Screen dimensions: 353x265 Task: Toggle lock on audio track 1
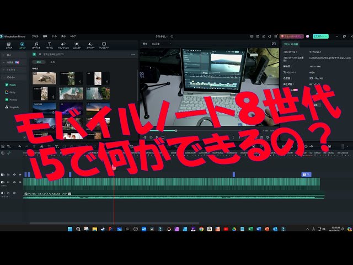point(8,193)
